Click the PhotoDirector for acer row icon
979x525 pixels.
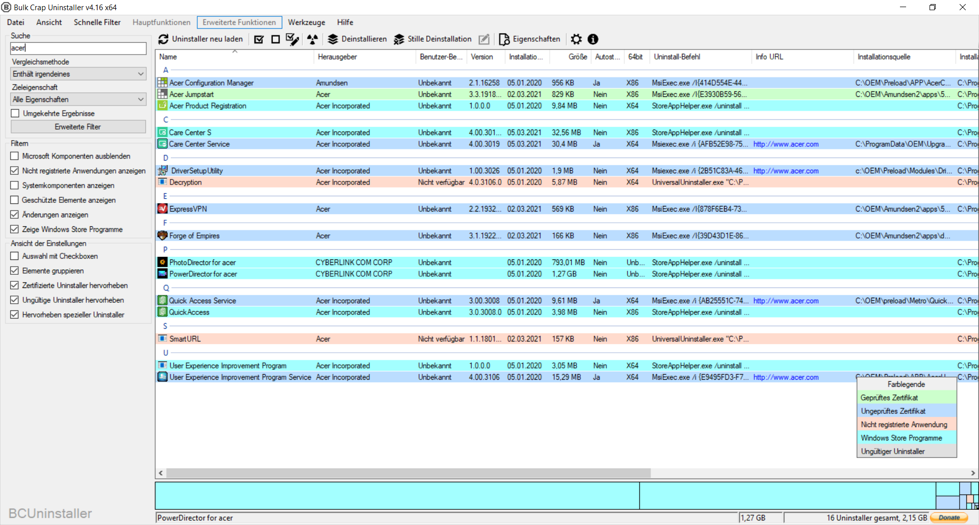coord(163,262)
